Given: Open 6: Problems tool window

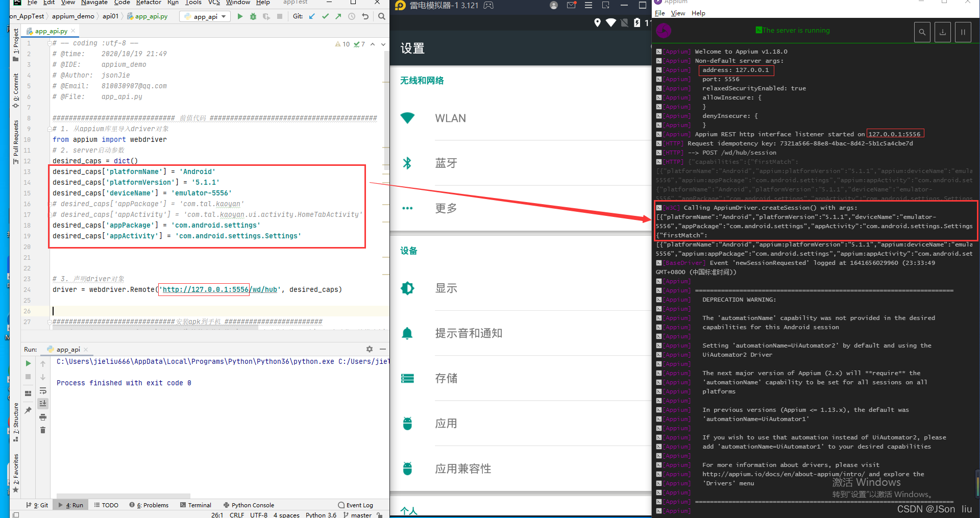Looking at the screenshot, I should [x=149, y=505].
